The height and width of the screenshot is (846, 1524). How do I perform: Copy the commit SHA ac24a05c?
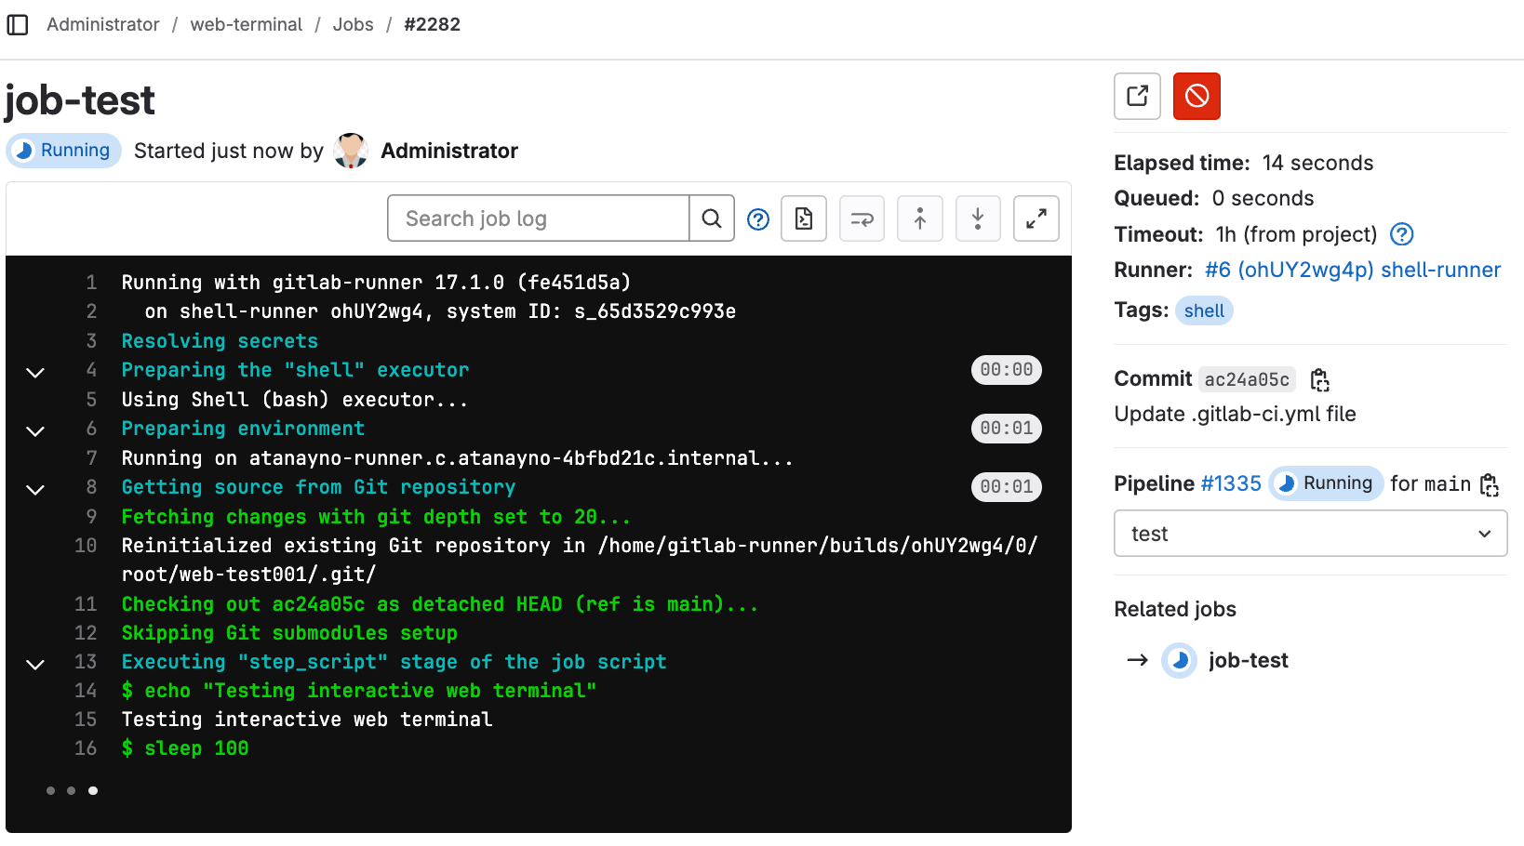[x=1320, y=379]
